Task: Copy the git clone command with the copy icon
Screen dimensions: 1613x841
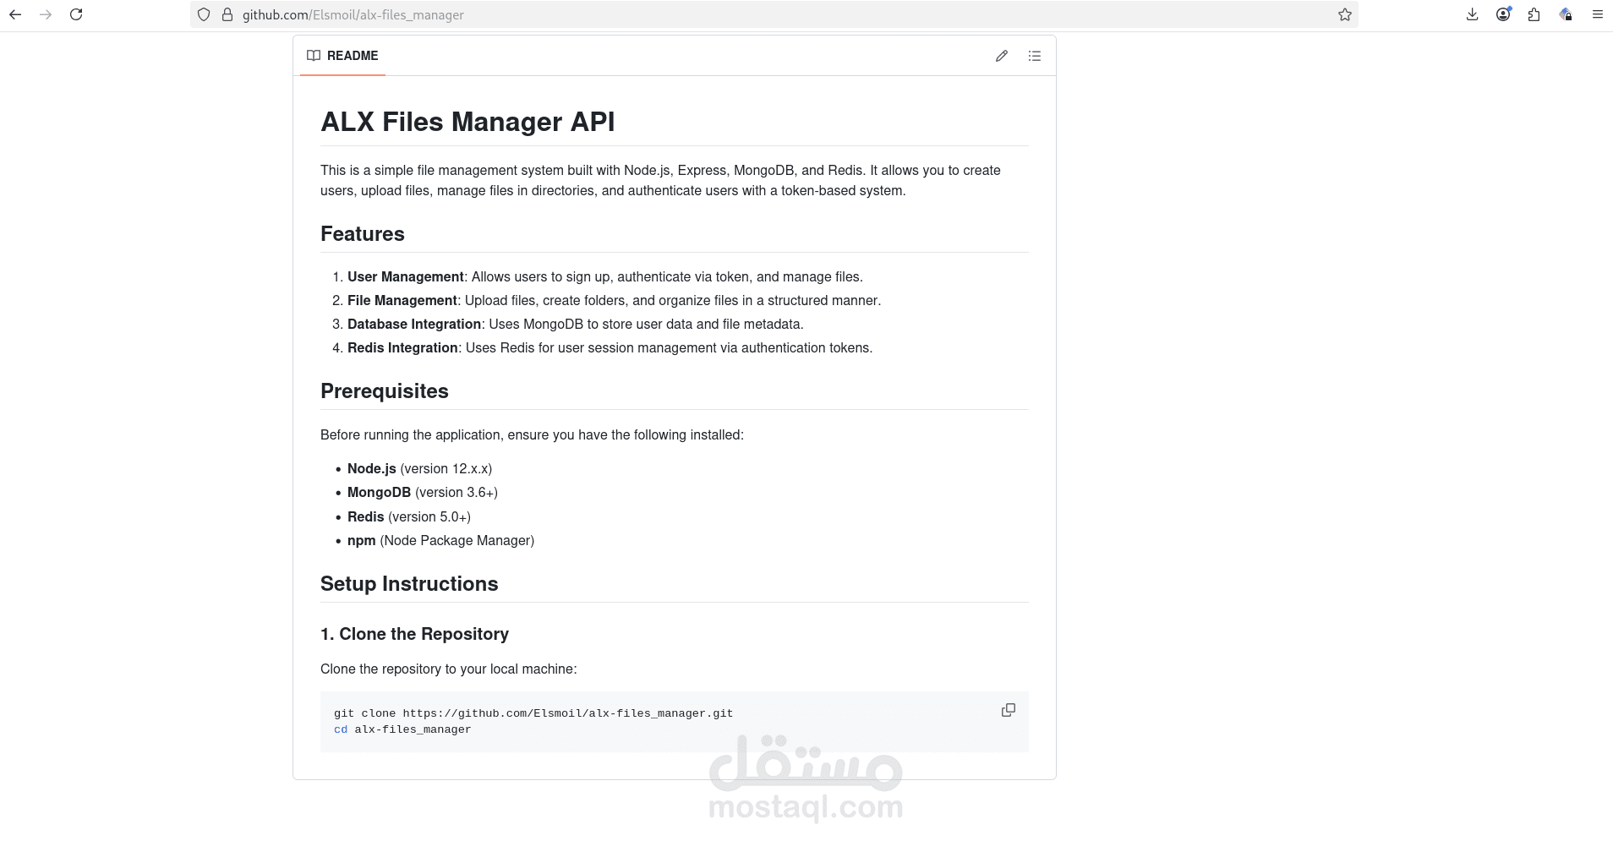Action: (1009, 709)
